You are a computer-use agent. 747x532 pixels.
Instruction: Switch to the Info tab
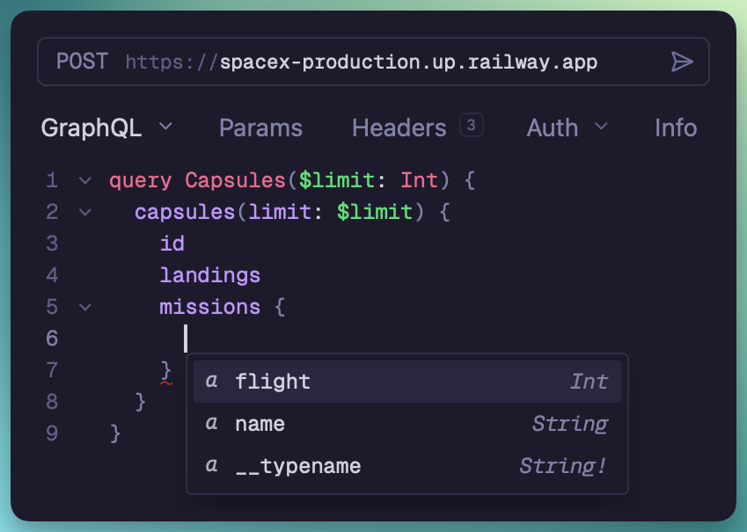[x=676, y=128]
